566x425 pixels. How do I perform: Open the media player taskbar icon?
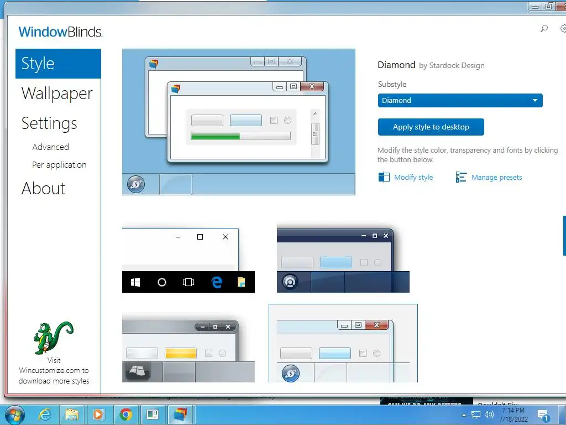pos(98,415)
